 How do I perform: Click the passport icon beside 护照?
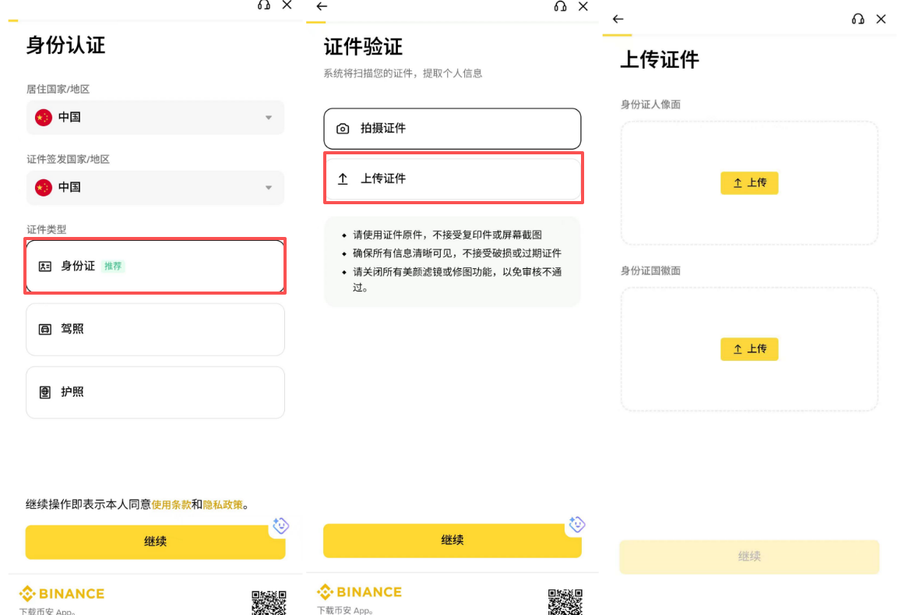45,392
